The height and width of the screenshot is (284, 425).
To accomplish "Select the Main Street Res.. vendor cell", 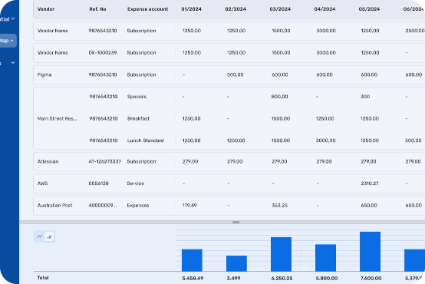I will pos(58,118).
